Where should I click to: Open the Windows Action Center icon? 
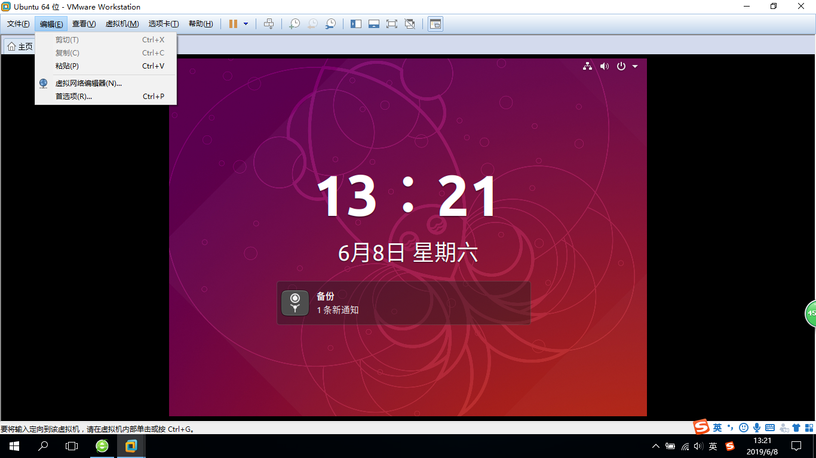pyautogui.click(x=796, y=446)
